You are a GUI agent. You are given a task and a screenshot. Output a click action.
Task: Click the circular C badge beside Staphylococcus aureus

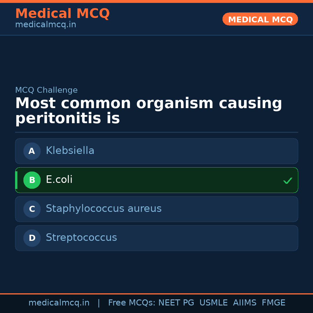(x=32, y=209)
